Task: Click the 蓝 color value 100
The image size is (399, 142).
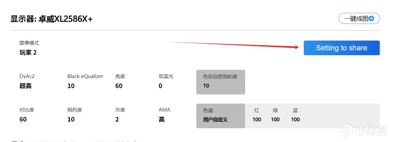Action: point(295,119)
